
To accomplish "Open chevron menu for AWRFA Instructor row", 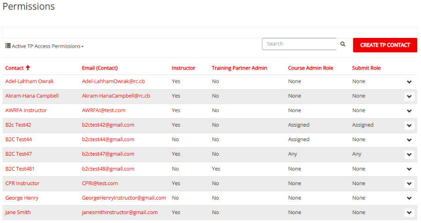I will 409,111.
